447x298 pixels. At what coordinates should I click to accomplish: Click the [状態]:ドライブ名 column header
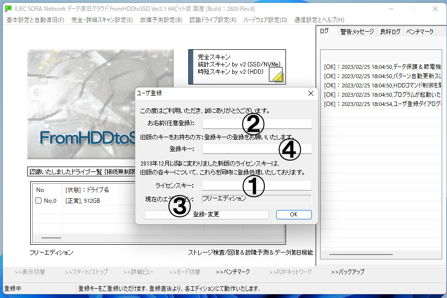(x=87, y=190)
